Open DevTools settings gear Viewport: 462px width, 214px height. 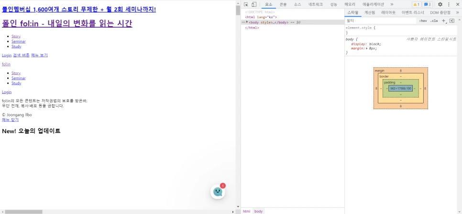point(440,4)
